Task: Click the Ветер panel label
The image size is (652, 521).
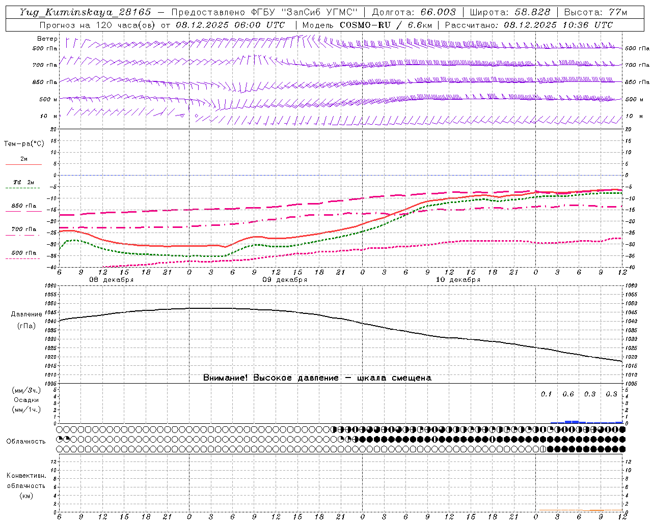Action: click(x=47, y=39)
